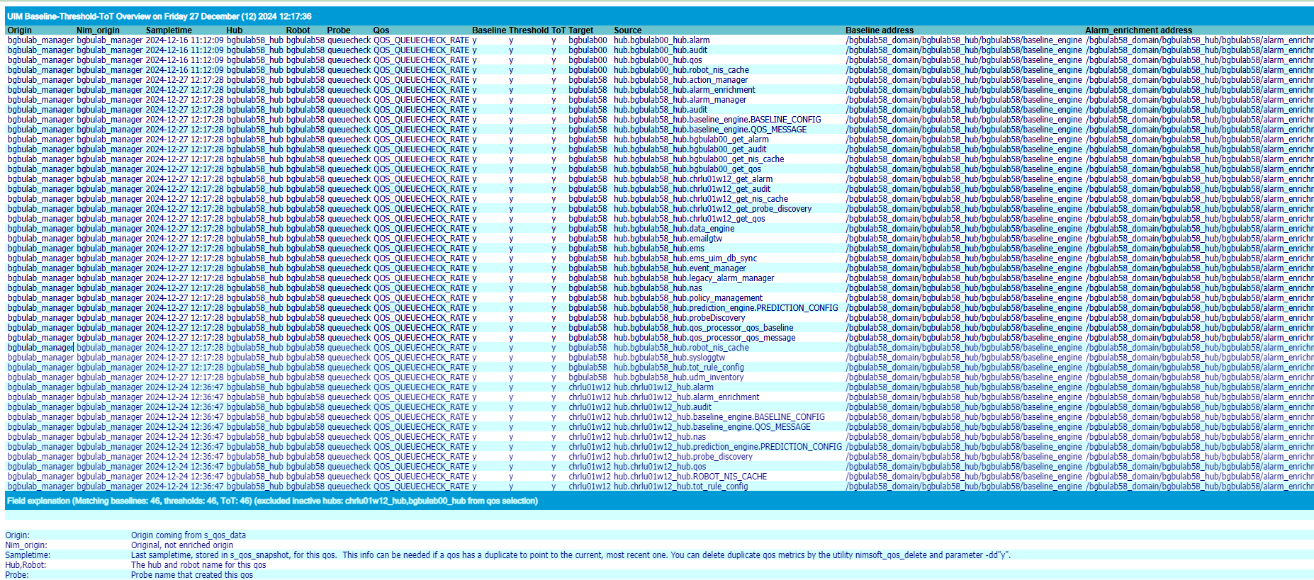Select source hub.bgbulab00_hub.audit
This screenshot has width=1314, height=580.
[x=661, y=50]
